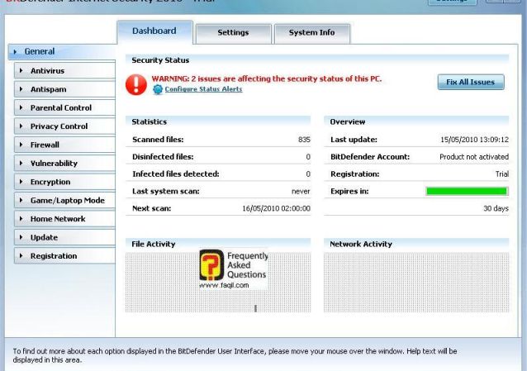Open the Firewall section

[65, 145]
